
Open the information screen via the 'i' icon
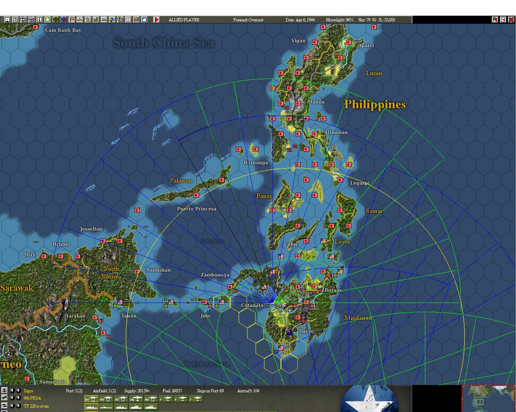(39, 19)
